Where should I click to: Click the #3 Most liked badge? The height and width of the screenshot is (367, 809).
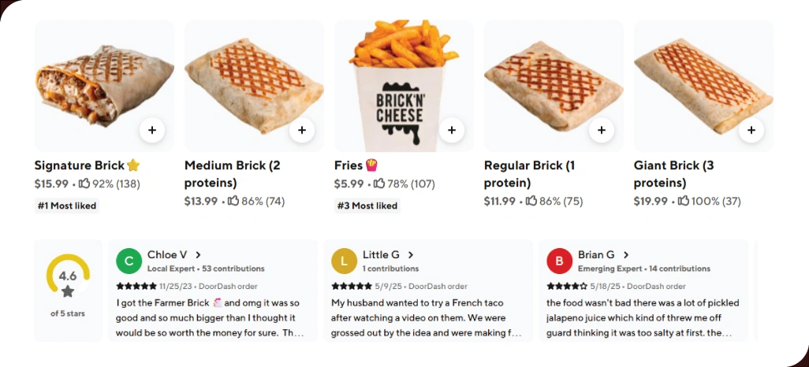pos(367,206)
